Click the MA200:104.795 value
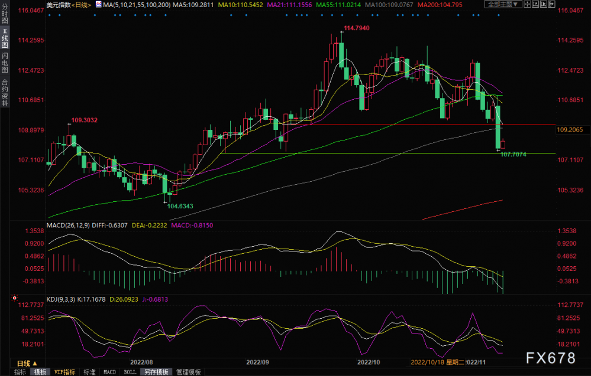Viewport: 591px width, 376px height. coord(440,5)
